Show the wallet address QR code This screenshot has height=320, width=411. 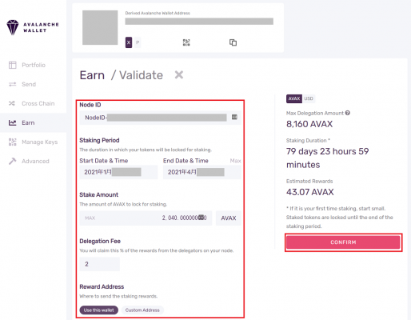pos(186,42)
